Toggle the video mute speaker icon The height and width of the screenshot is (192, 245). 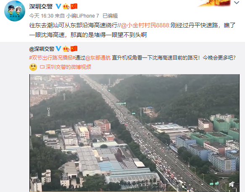[x=232, y=184]
